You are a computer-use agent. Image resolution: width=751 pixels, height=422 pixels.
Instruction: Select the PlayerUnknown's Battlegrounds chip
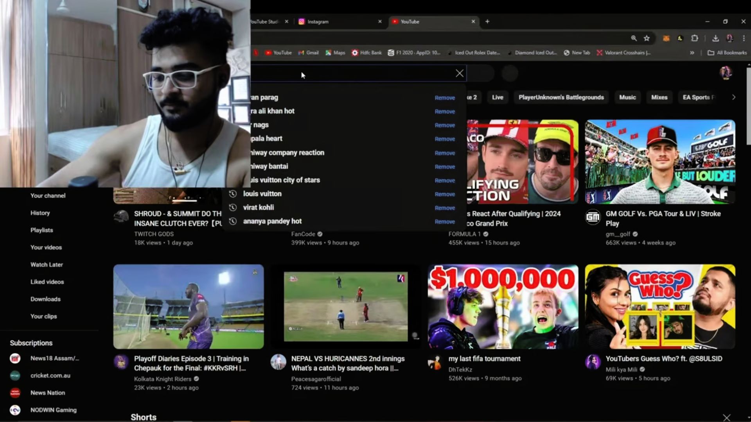coord(561,97)
